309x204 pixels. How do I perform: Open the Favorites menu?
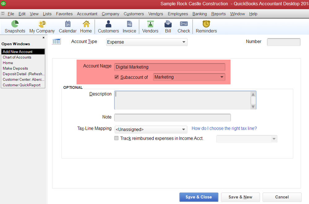pos(64,14)
